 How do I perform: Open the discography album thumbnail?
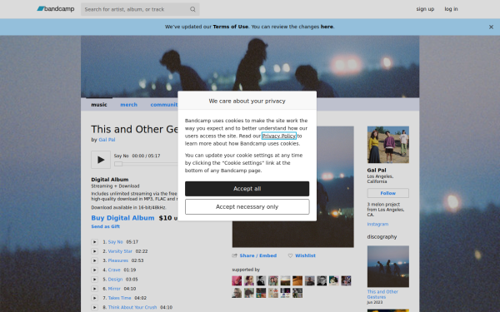[x=388, y=266]
